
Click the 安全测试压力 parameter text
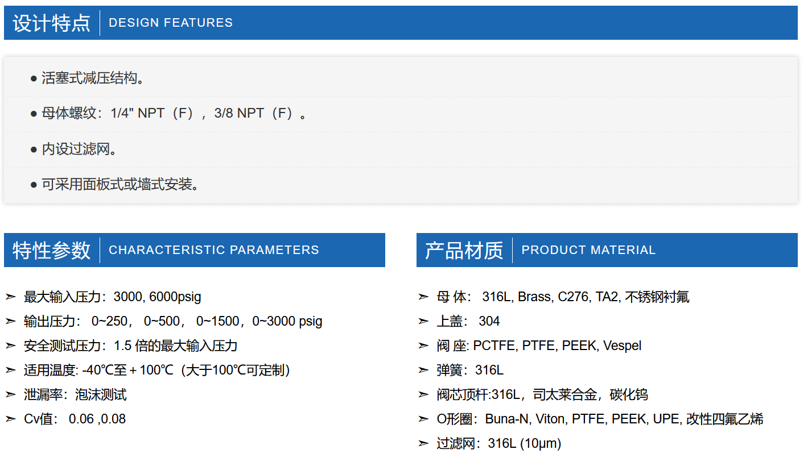[x=130, y=346]
